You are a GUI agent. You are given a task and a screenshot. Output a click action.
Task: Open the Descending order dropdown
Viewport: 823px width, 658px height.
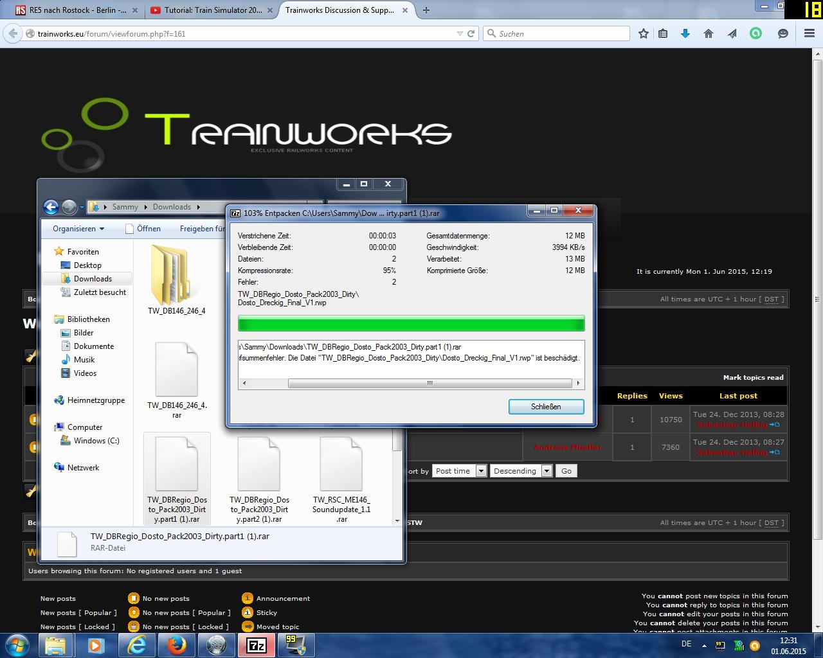[x=520, y=471]
